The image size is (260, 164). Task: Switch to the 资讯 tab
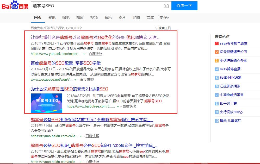click(x=52, y=17)
